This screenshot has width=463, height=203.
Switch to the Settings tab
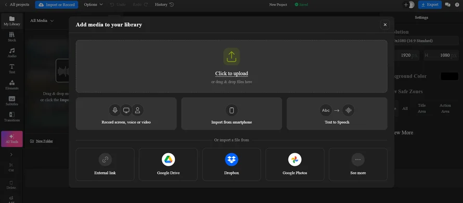click(x=421, y=17)
